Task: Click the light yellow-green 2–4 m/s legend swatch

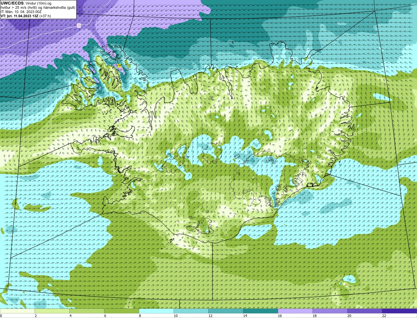Action: click(x=52, y=311)
